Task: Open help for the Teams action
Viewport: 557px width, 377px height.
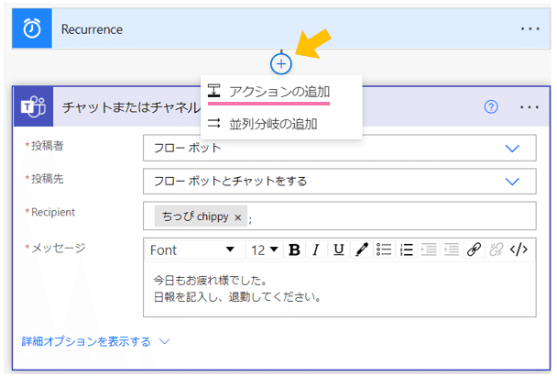Action: [491, 106]
